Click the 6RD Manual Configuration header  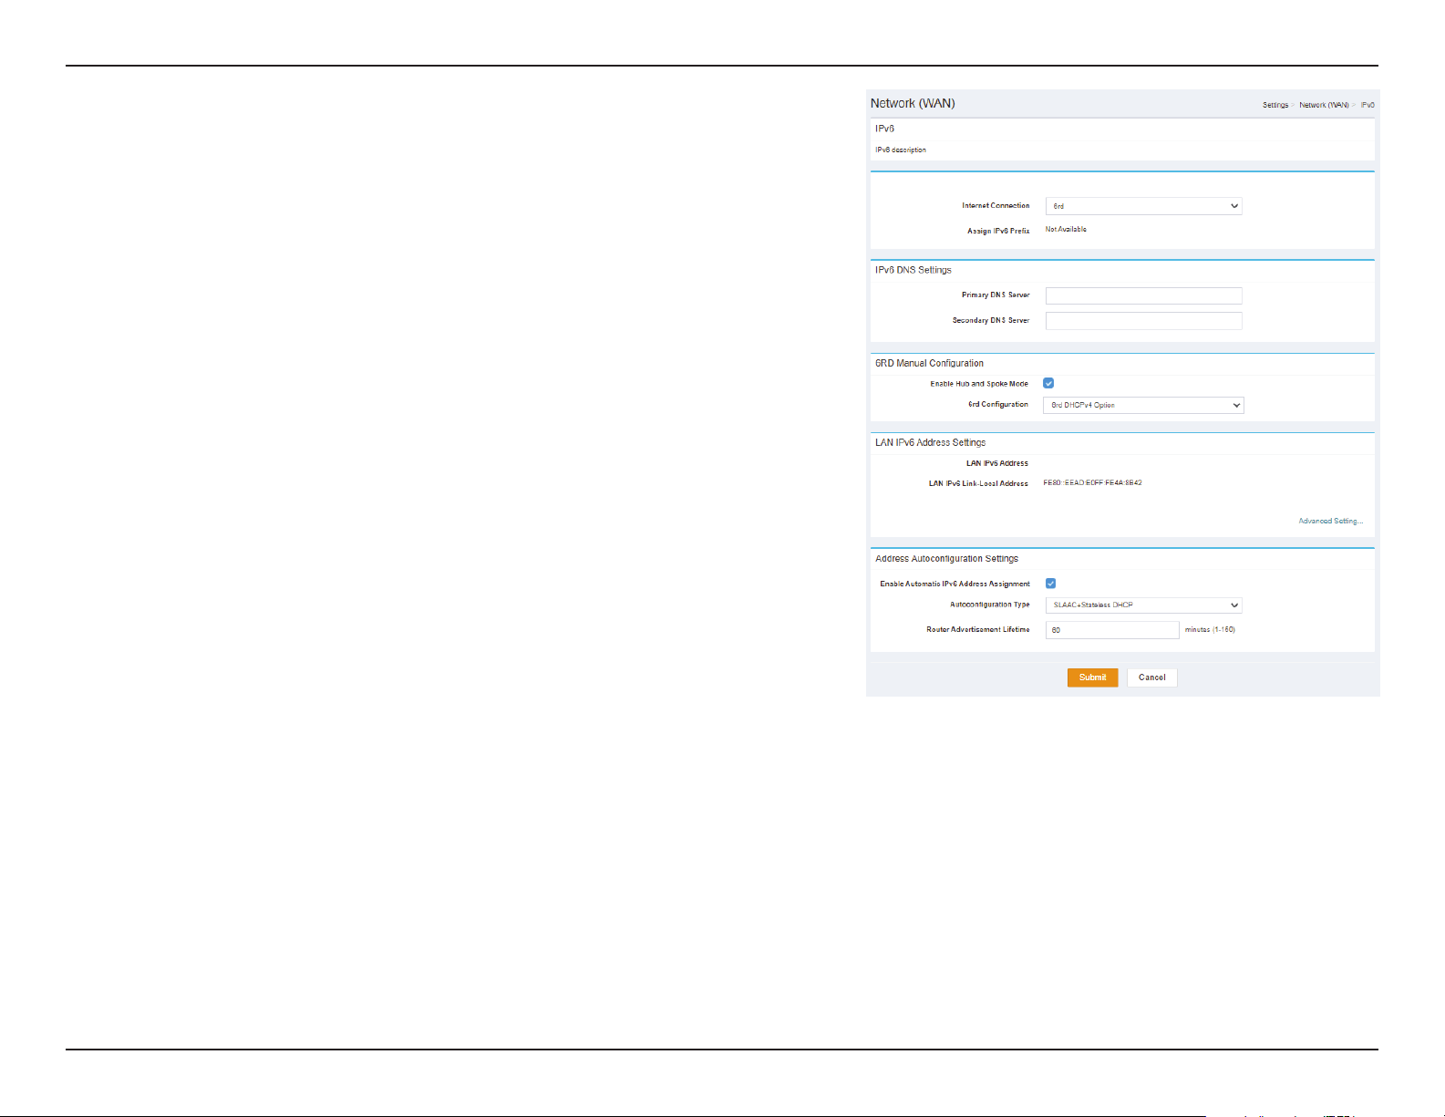929,363
